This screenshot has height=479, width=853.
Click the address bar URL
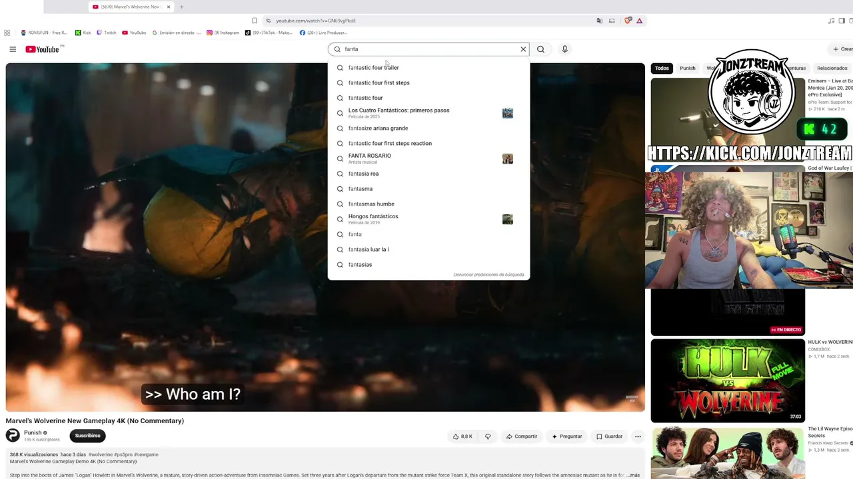316,21
